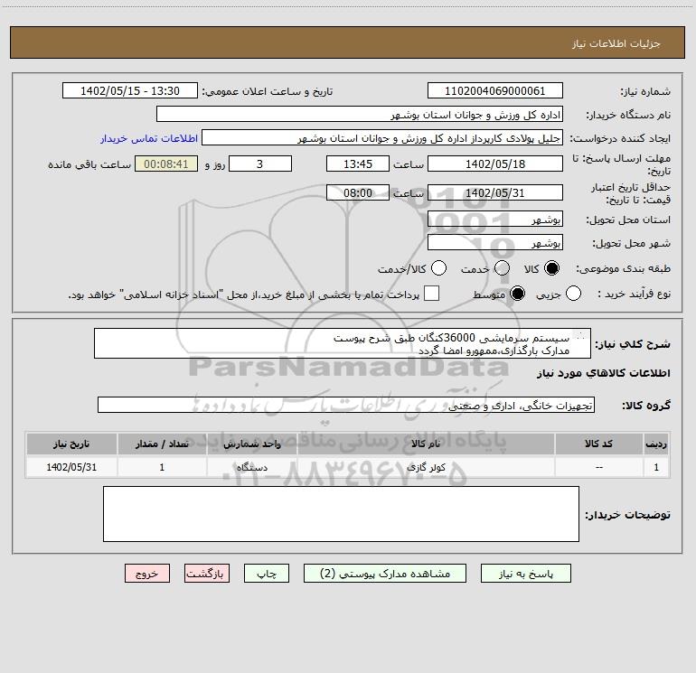Click the ردیف column header
Image resolution: width=696 pixels, height=673 pixels.
pos(656,444)
